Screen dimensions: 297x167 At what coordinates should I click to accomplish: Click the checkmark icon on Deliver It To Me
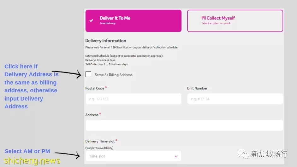91,20
